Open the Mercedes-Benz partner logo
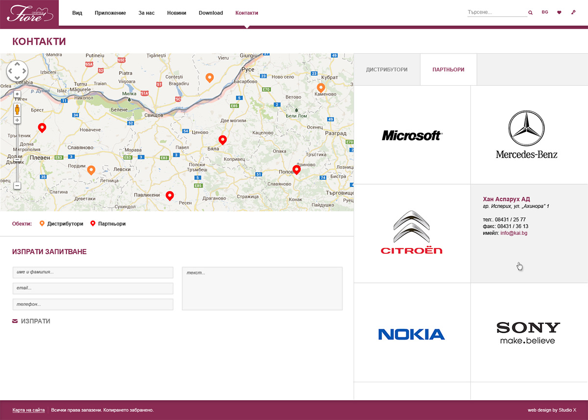Image resolution: width=588 pixels, height=420 pixels. pyautogui.click(x=526, y=135)
